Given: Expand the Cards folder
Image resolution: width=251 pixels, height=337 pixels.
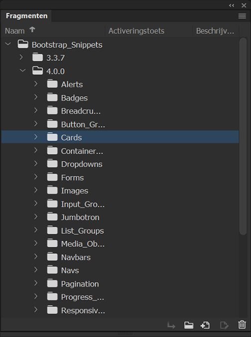Looking at the screenshot, I should pos(36,137).
